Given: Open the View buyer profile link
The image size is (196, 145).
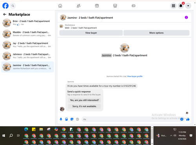Looking at the screenshot, I should tap(135, 76).
